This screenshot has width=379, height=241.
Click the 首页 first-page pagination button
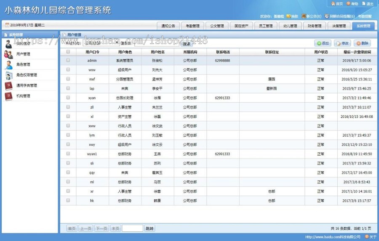click(x=72, y=228)
